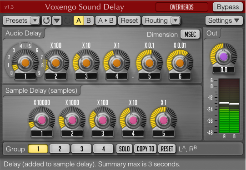This screenshot has width=246, height=170.
Task: Click the Audio Delay X10 knob
Action: [86, 63]
